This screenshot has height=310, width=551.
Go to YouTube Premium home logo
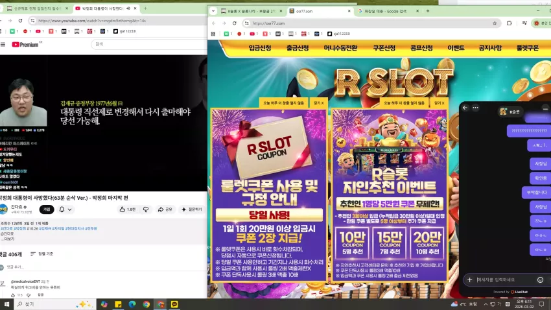coord(25,45)
